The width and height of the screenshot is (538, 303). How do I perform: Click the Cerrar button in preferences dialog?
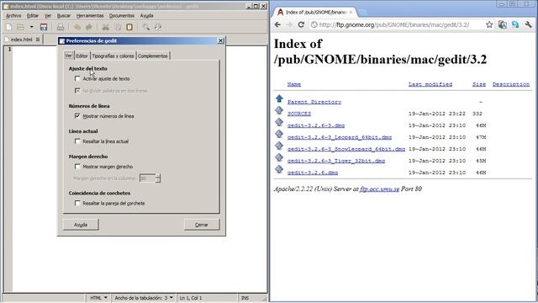pos(202,225)
